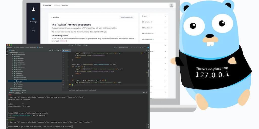Expand 02-variables-1 folder in project tree
This screenshot has width=259, height=129.
pyautogui.click(x=13, y=58)
